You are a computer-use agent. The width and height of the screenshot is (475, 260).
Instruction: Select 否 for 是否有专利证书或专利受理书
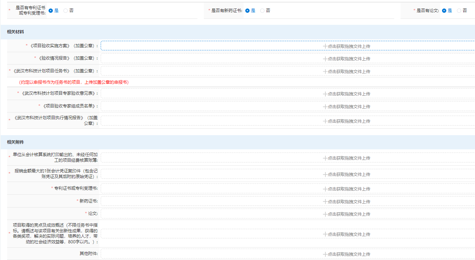[x=66, y=11]
